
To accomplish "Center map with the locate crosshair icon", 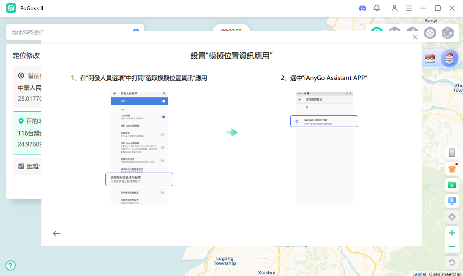I will click(452, 217).
